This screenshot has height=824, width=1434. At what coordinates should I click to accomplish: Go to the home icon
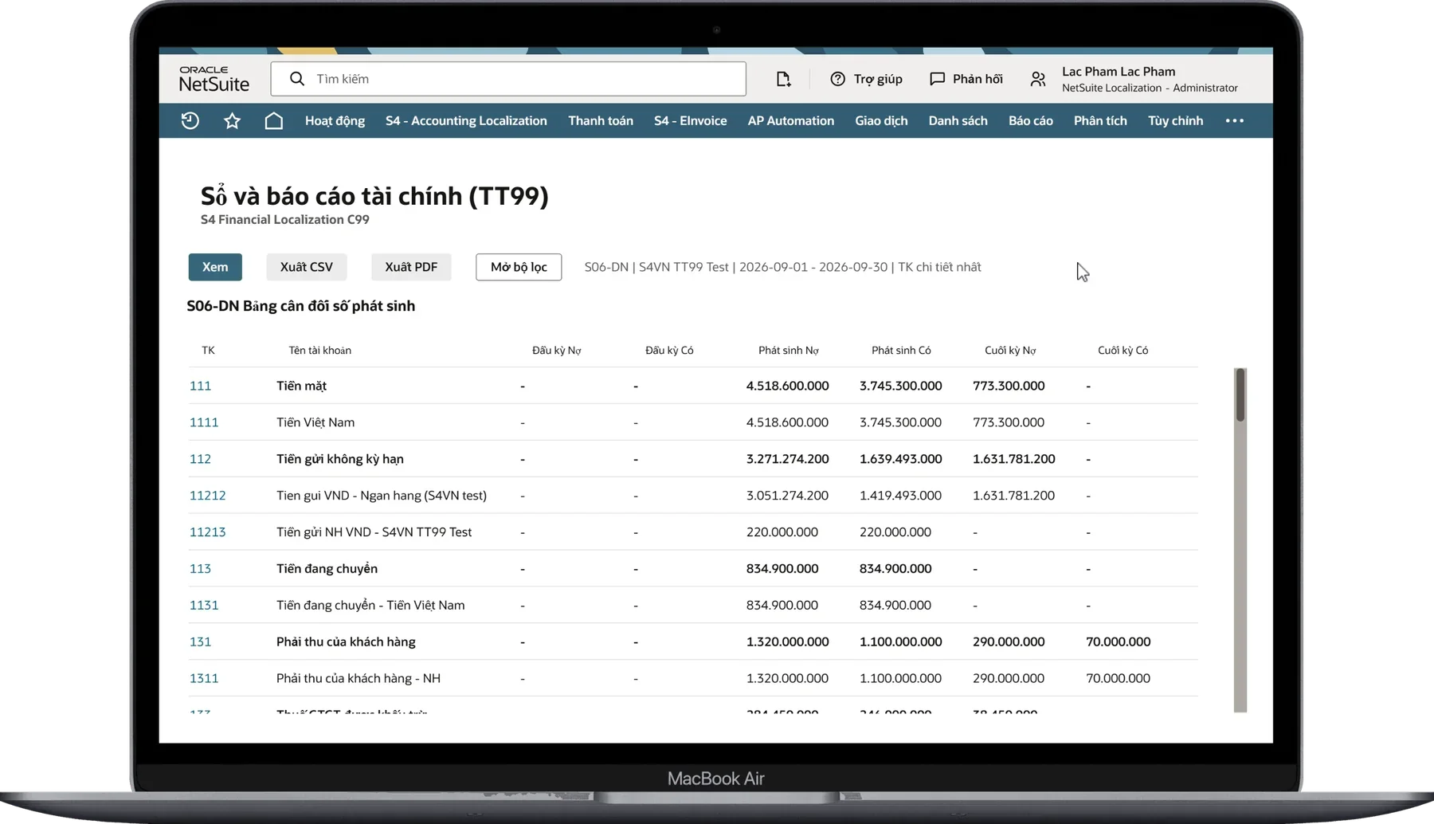point(273,120)
